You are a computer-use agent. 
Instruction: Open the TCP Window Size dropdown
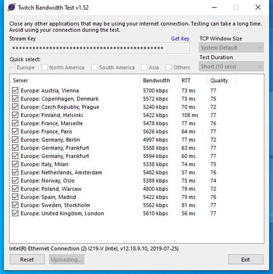click(231, 48)
